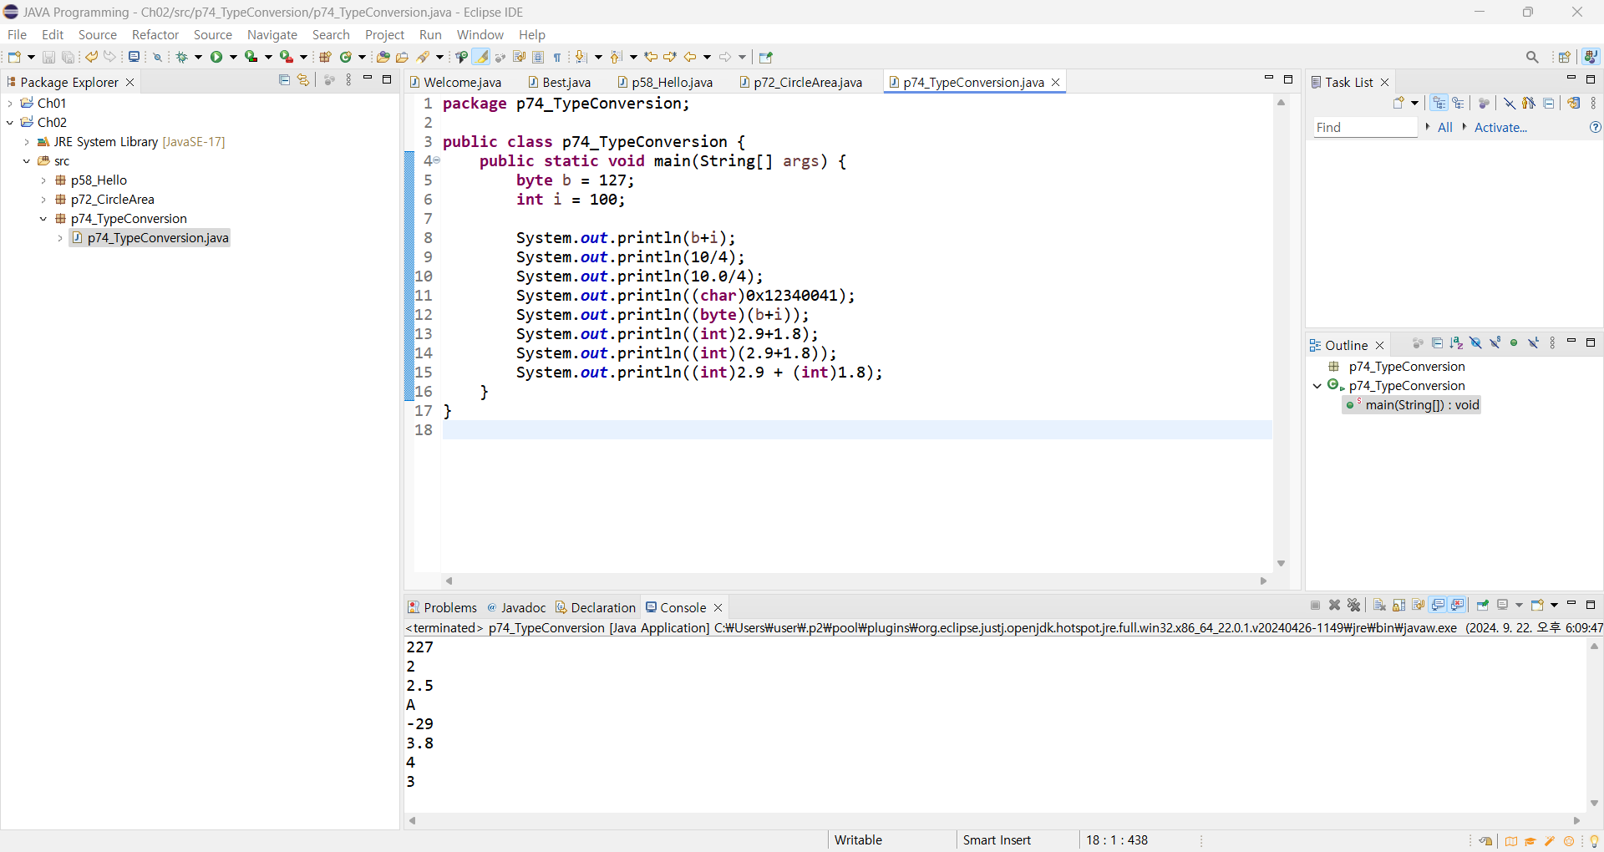Viewport: 1604px width, 852px height.
Task: Collapse p74_TypeConversion class in Outline
Action: [x=1317, y=386]
